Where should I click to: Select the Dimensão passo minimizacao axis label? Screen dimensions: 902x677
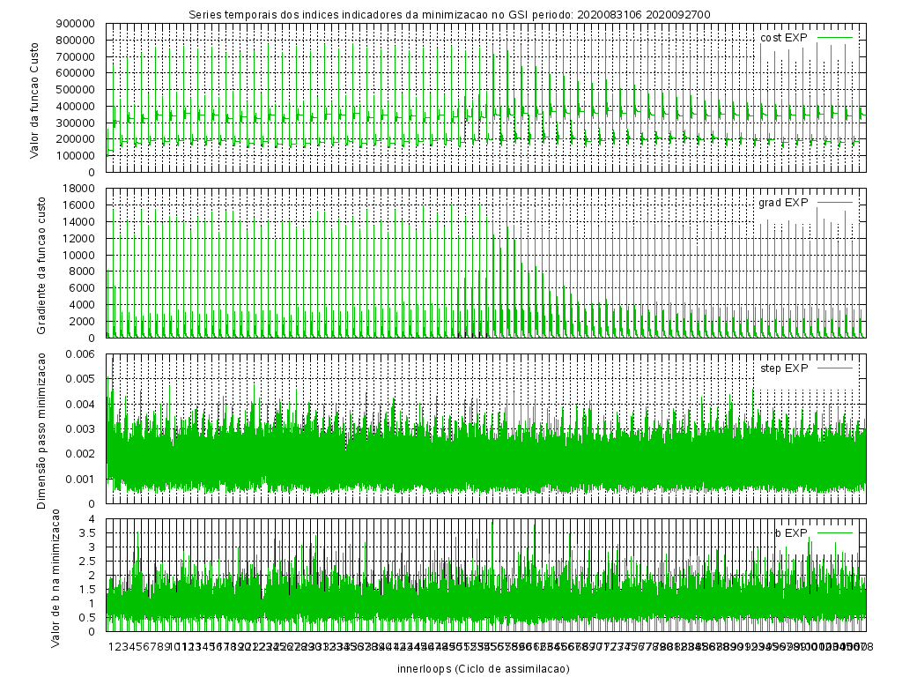[x=41, y=428]
